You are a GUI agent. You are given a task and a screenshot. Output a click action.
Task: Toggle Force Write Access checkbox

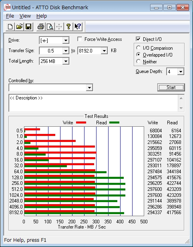(x=80, y=39)
